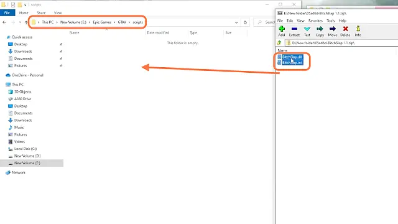
Task: Open pinned Downloads under Quick access
Action: [23, 51]
